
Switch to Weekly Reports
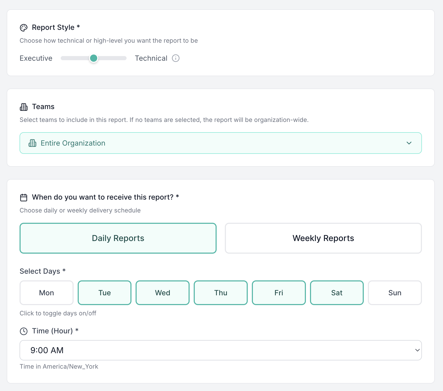[323, 238]
